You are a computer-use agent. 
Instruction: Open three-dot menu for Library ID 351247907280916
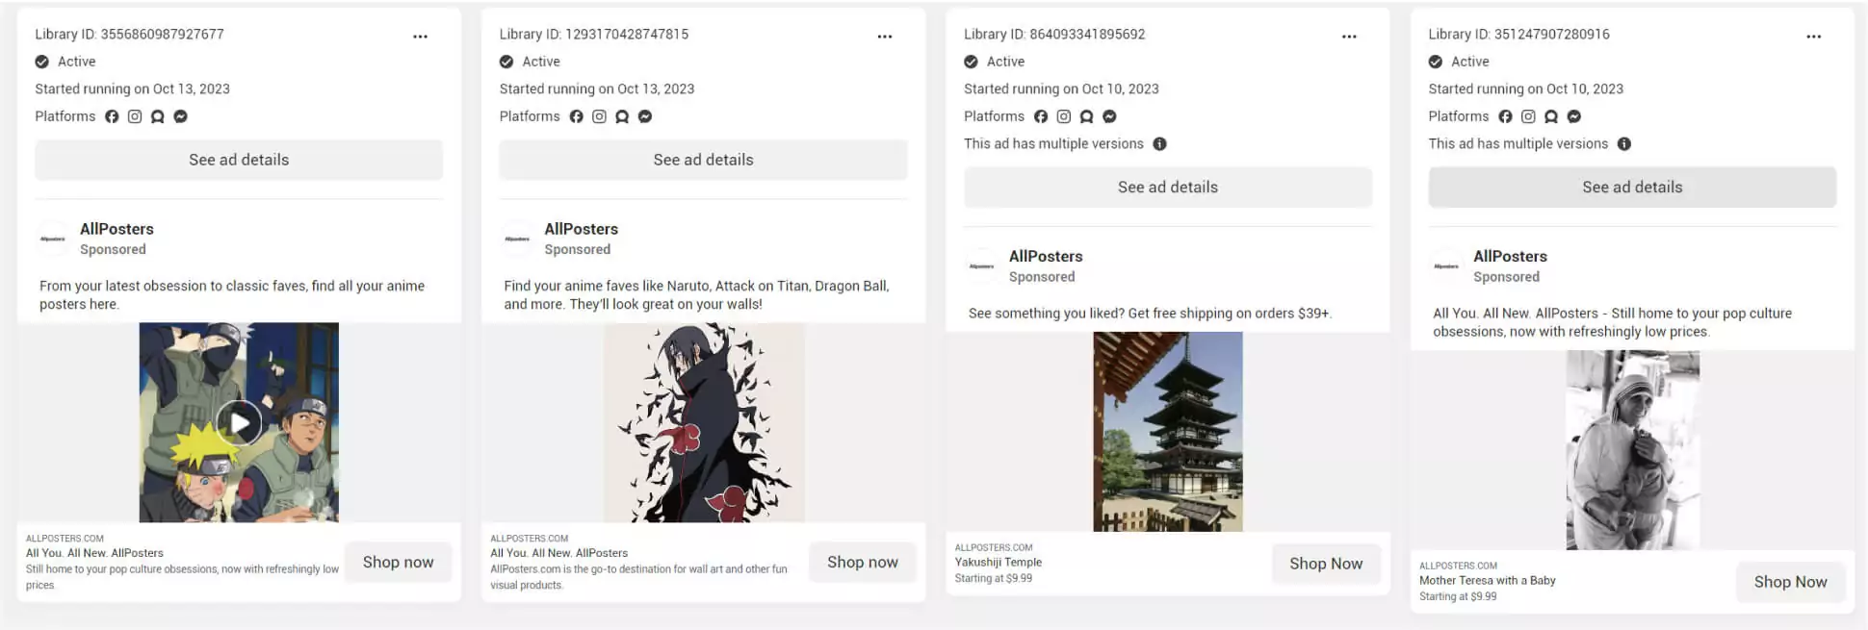1814,37
